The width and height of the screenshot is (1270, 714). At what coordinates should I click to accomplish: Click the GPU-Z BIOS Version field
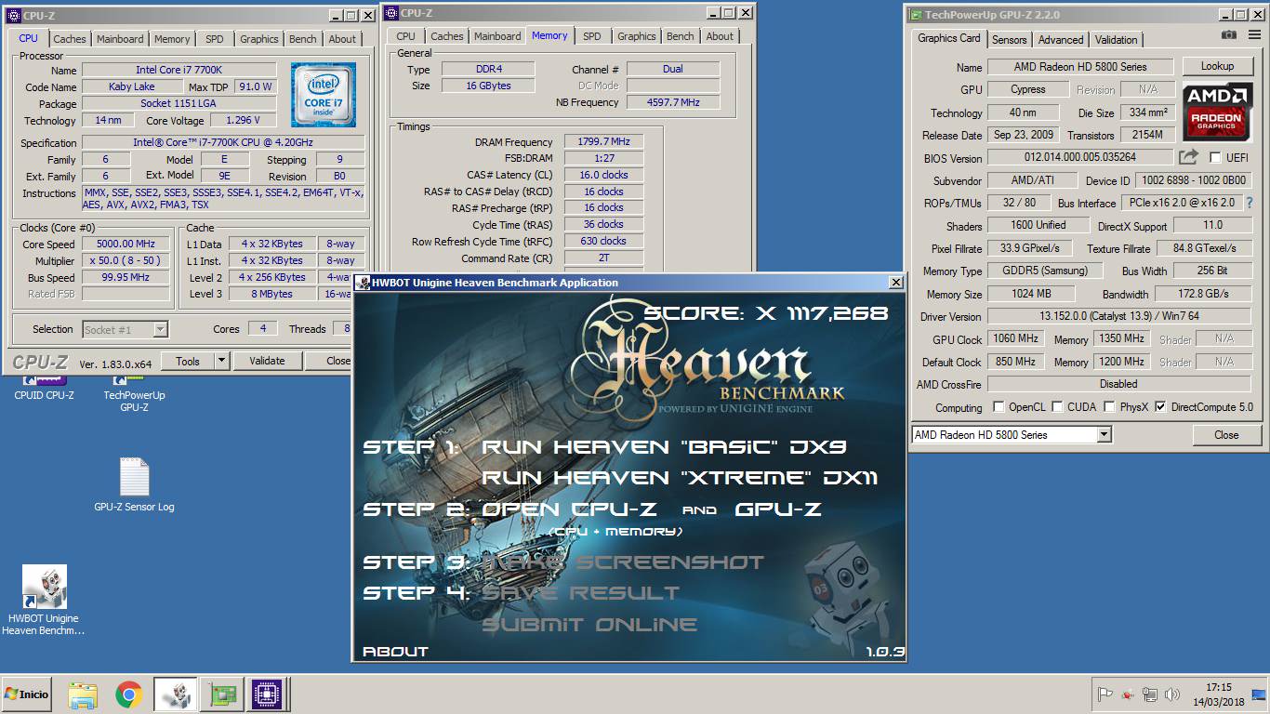[1079, 158]
